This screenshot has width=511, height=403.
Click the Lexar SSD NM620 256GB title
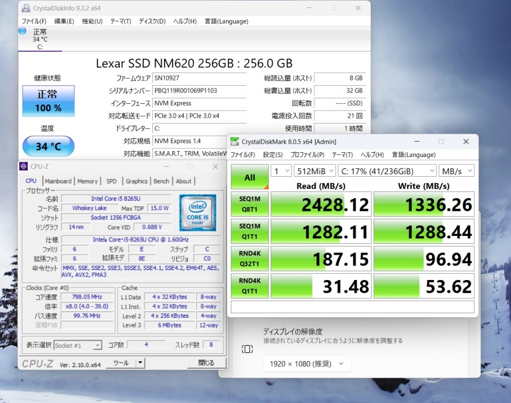pyautogui.click(x=194, y=63)
